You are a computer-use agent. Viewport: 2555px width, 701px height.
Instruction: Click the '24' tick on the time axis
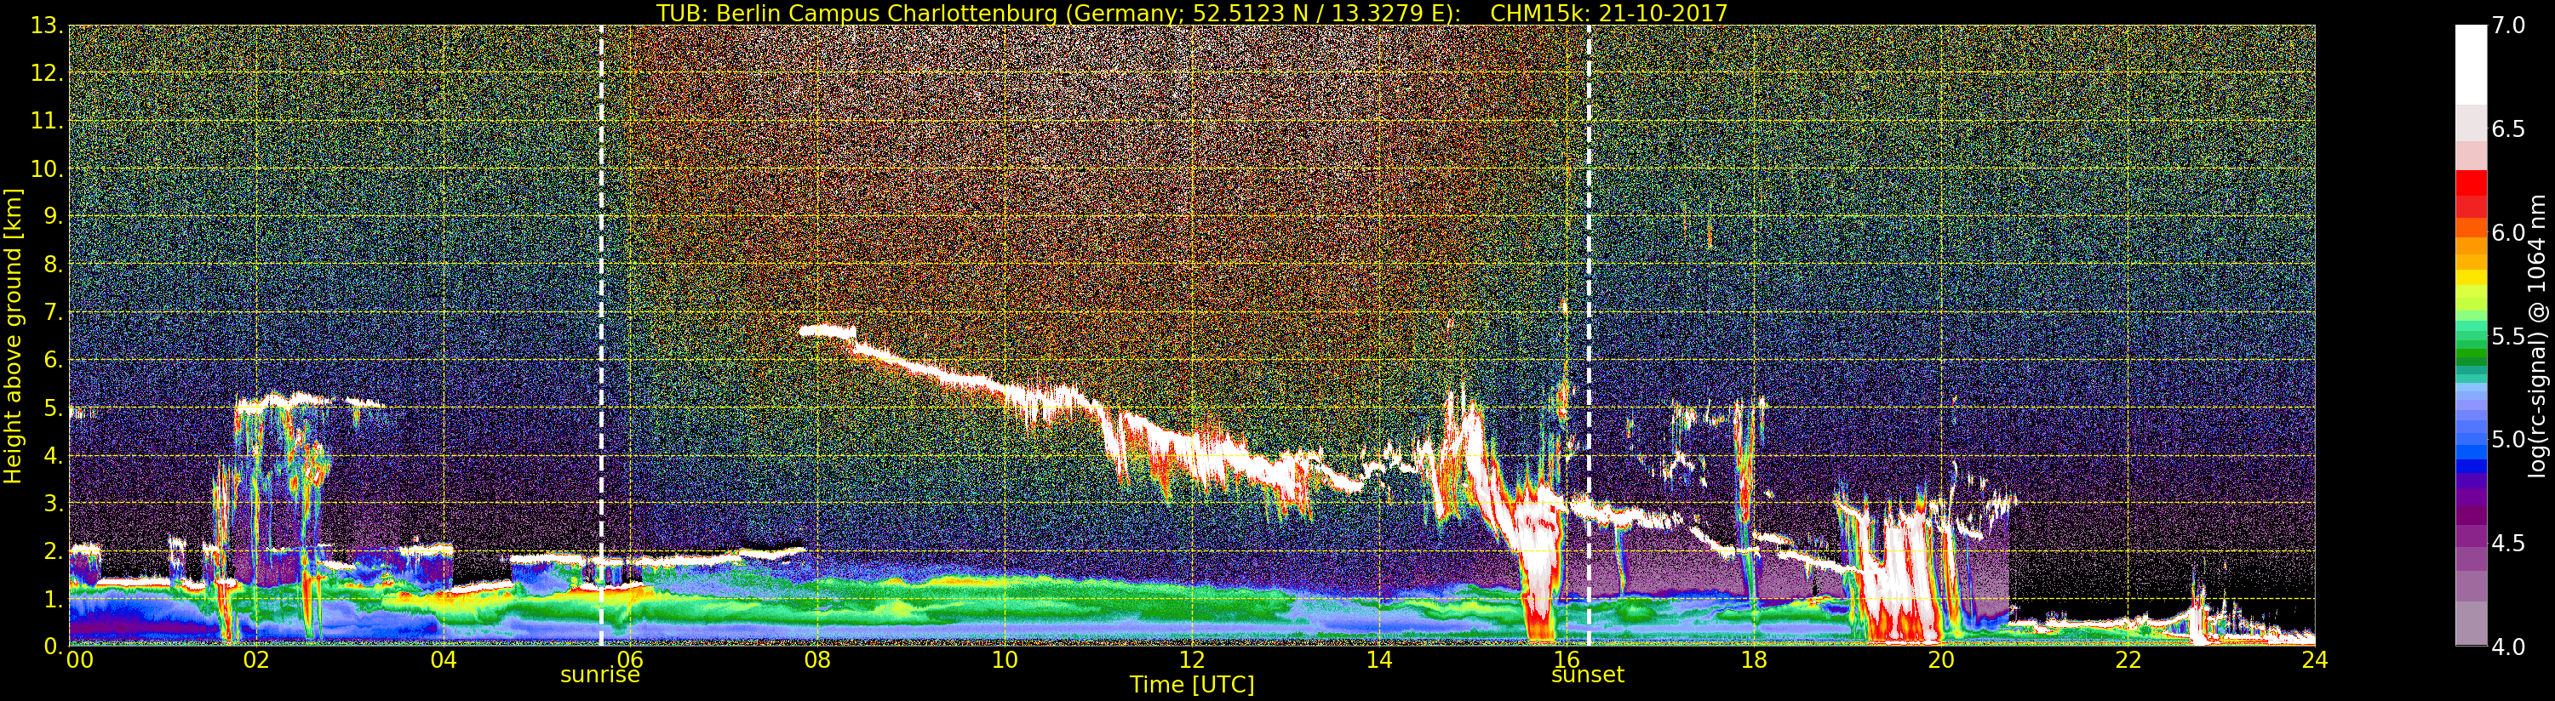click(x=2315, y=660)
